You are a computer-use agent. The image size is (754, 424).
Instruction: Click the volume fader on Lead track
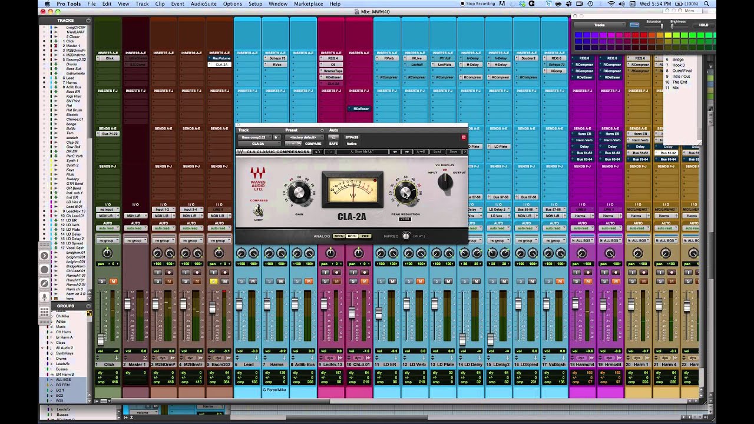click(239, 304)
